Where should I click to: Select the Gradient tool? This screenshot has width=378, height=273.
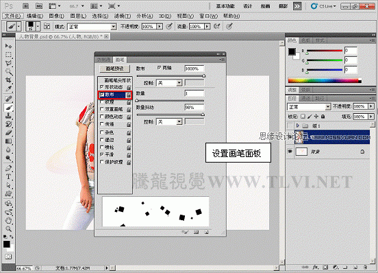click(8, 141)
